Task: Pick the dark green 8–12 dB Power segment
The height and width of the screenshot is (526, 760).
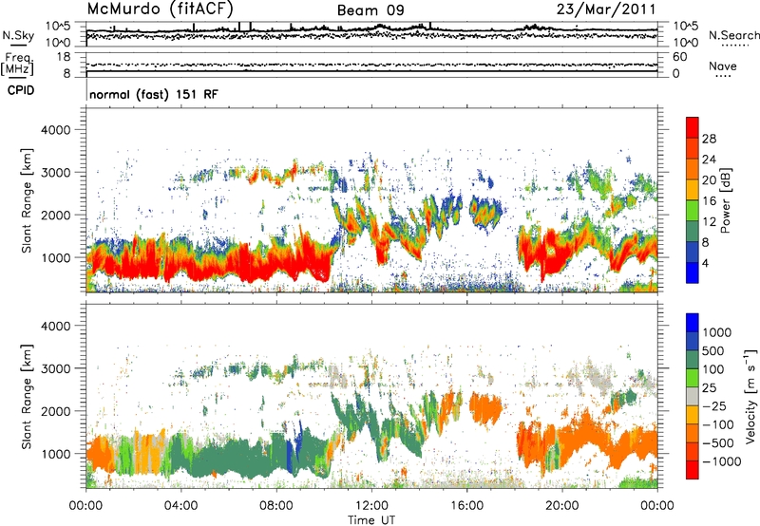Action: click(x=693, y=231)
